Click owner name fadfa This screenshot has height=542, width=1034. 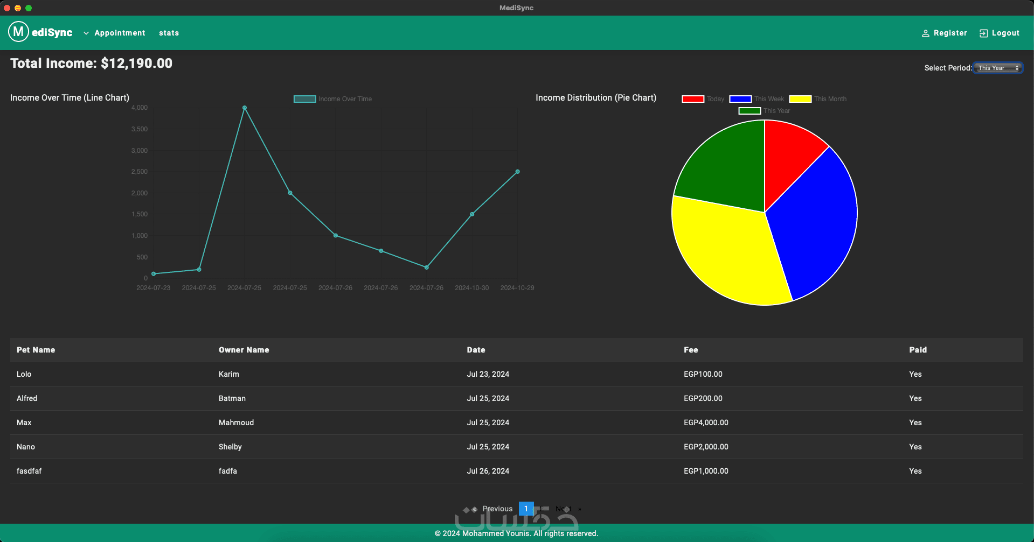(x=227, y=471)
